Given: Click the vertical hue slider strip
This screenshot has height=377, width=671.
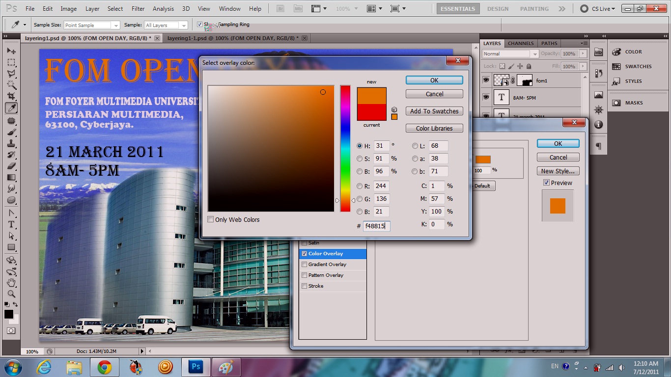Looking at the screenshot, I should [x=345, y=149].
